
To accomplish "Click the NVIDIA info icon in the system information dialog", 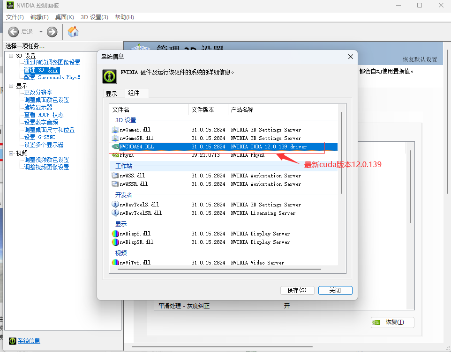I will point(109,76).
